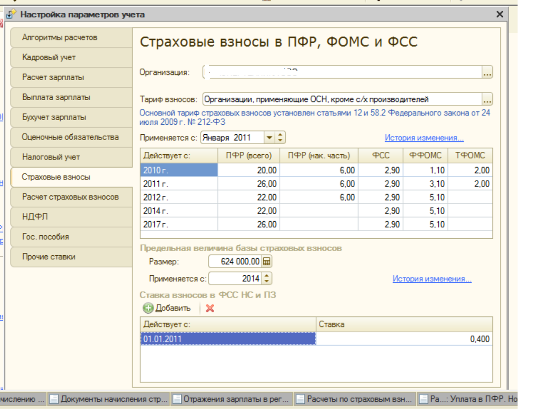Open the Гос. пособия tab
The image size is (547, 409).
pos(71,237)
